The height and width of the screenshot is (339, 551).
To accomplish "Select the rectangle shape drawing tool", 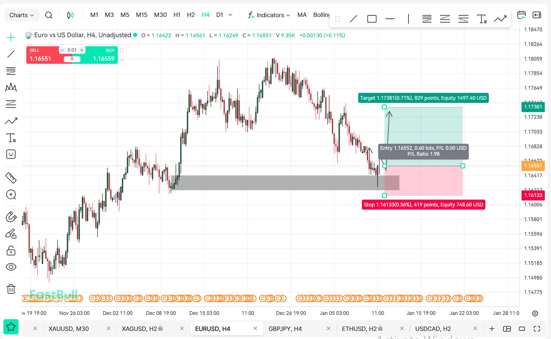I will point(372,19).
